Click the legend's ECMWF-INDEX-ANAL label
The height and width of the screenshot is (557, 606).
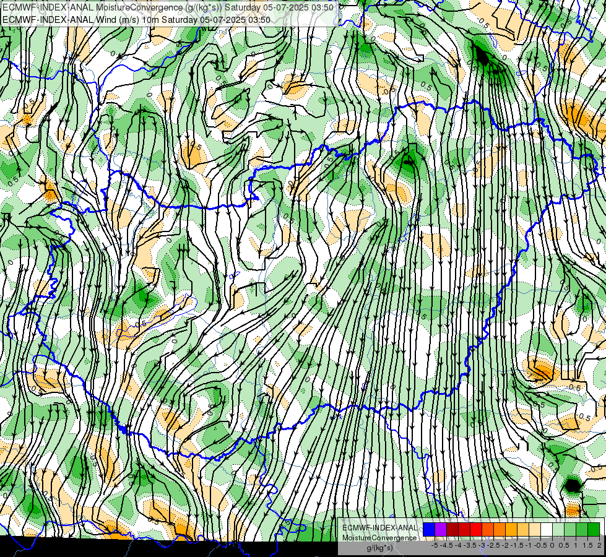379,528
